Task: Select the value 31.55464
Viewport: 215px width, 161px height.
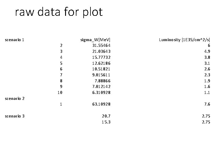Action: (101, 45)
